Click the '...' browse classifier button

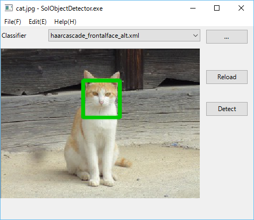[227, 37]
